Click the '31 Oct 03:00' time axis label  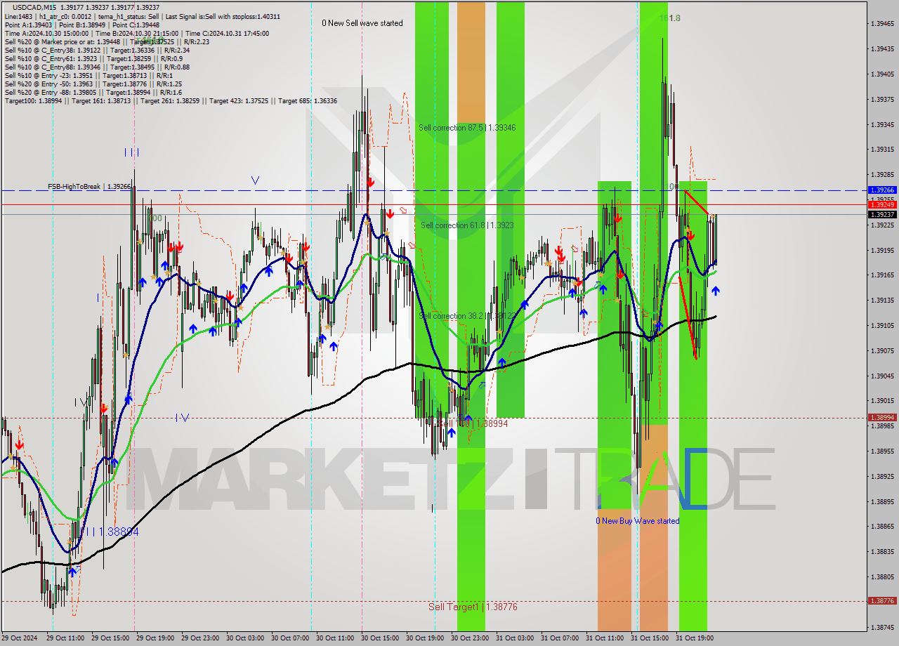click(515, 638)
